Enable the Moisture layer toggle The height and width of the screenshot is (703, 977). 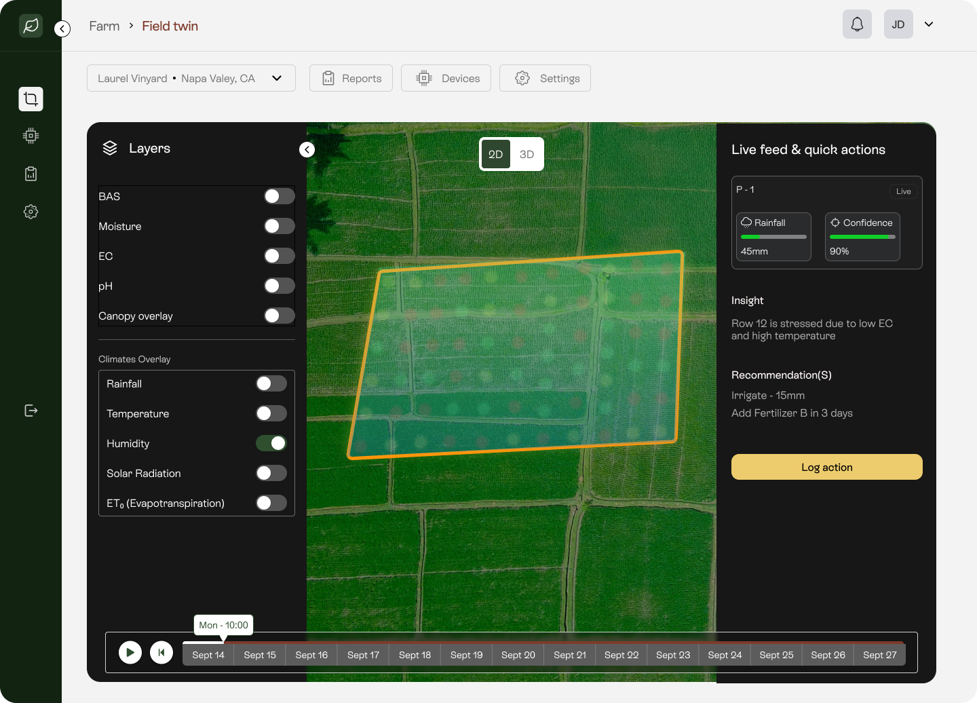coord(279,226)
